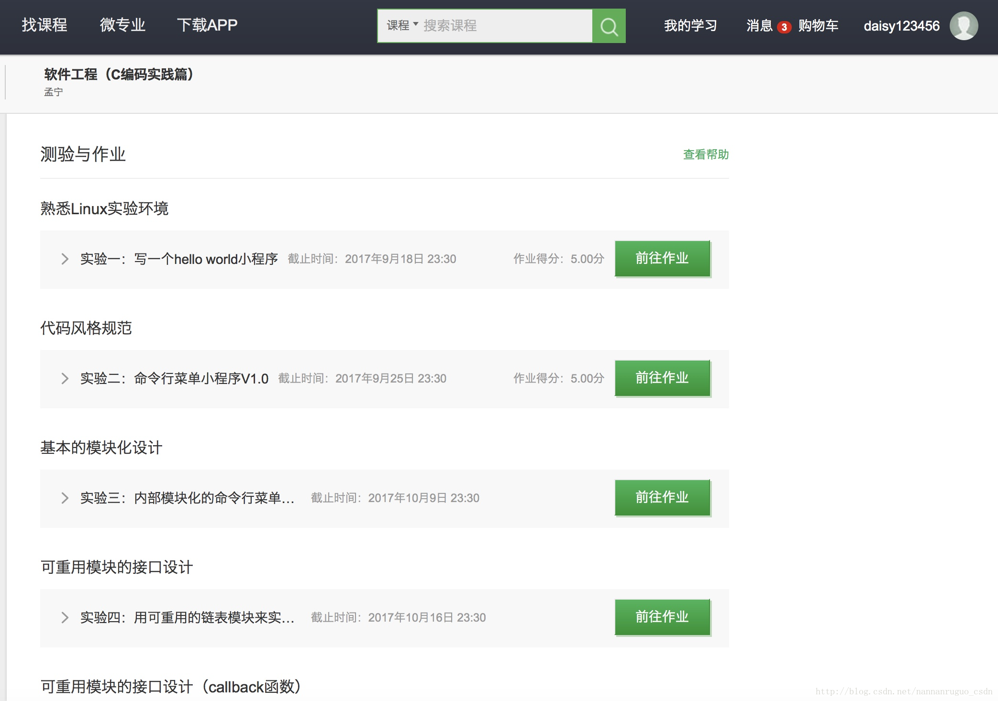Expand the 实验三 内部模块化 row

coord(65,498)
